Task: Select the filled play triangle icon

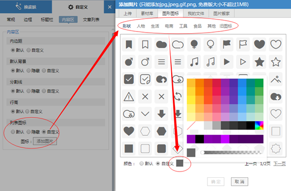Action: pyautogui.click(x=226, y=62)
